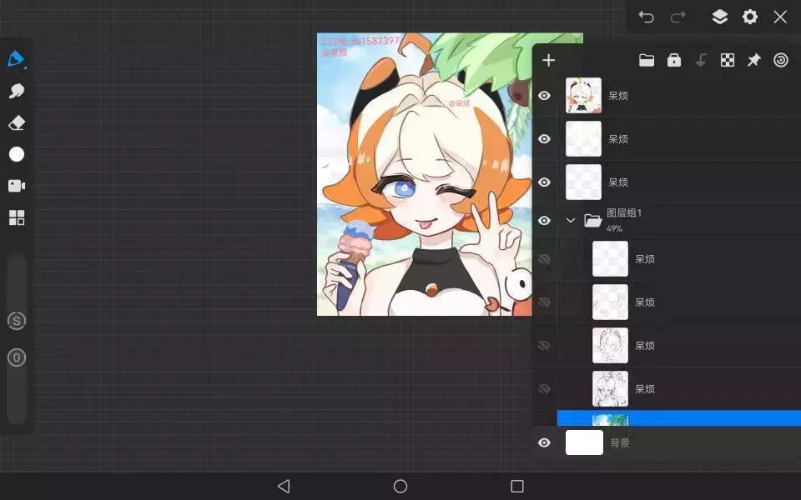Click the pin icon in layers toolbar

click(x=754, y=60)
